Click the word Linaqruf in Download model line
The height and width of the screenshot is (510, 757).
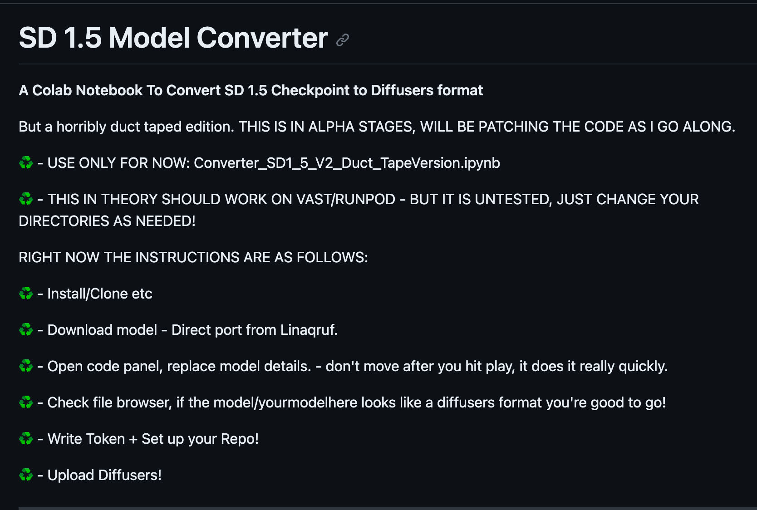tap(307, 330)
